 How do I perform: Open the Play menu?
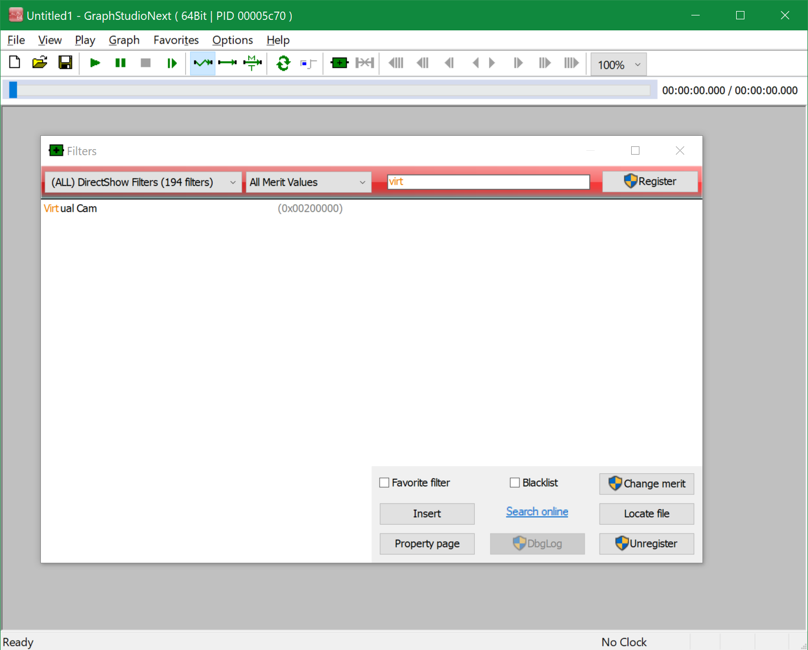(x=85, y=40)
